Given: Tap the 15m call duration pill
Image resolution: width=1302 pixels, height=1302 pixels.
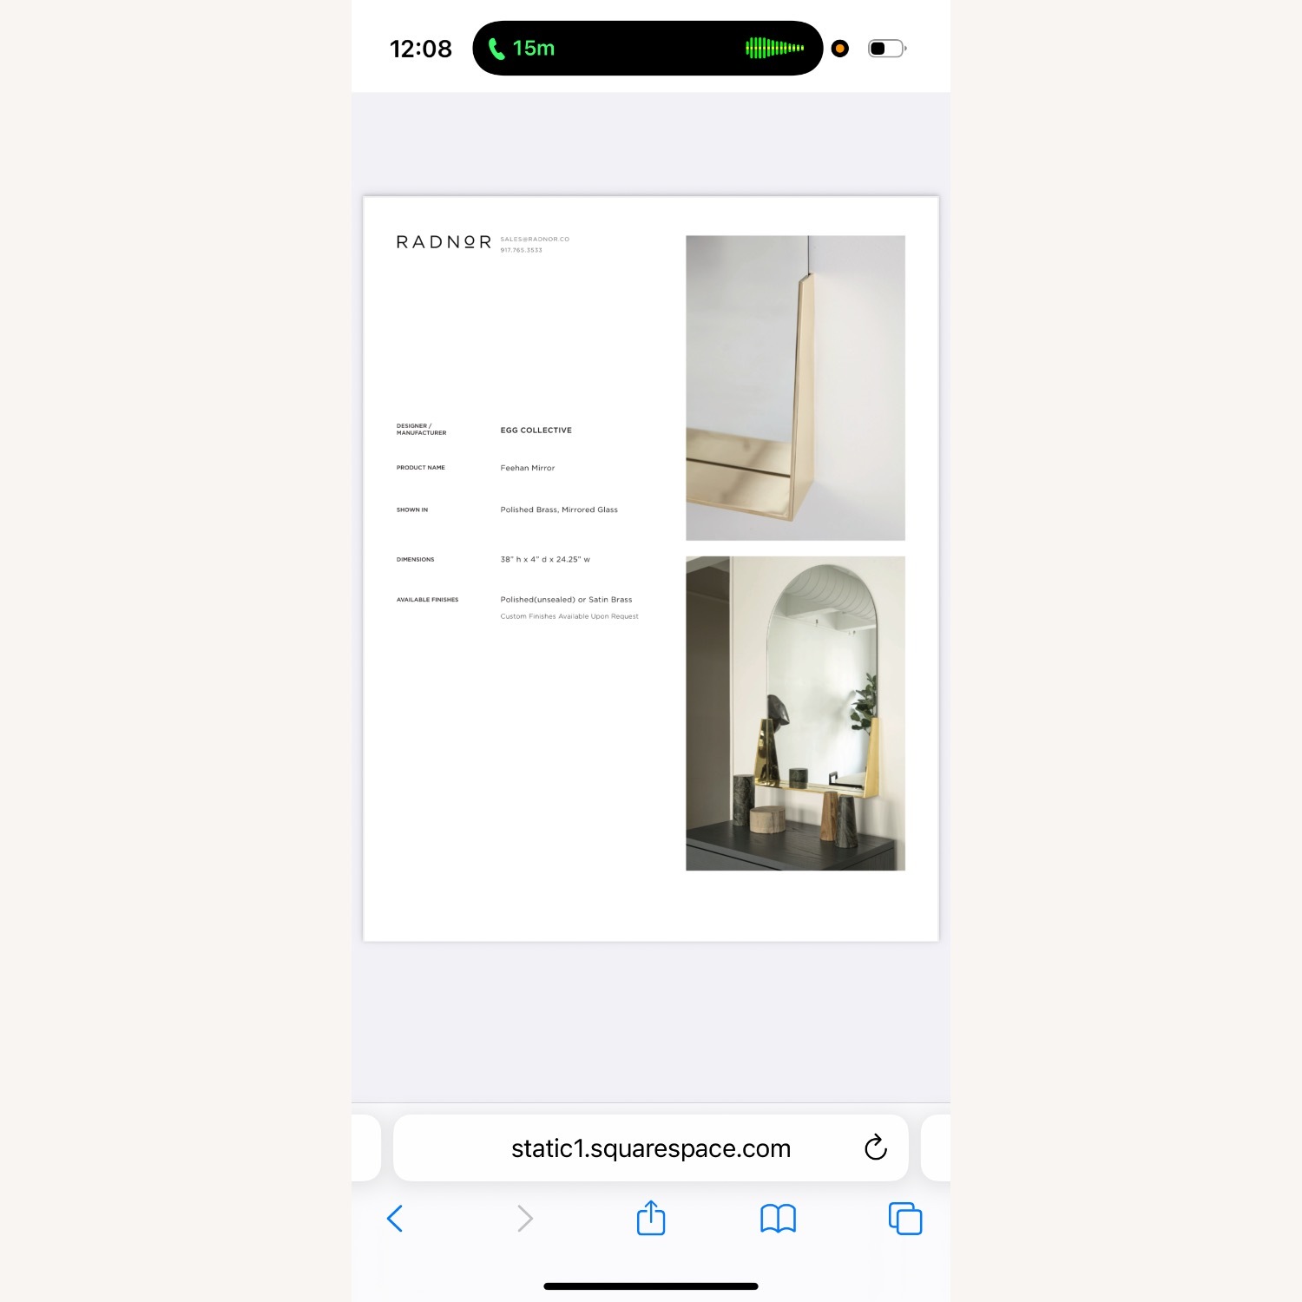Looking at the screenshot, I should pos(648,49).
